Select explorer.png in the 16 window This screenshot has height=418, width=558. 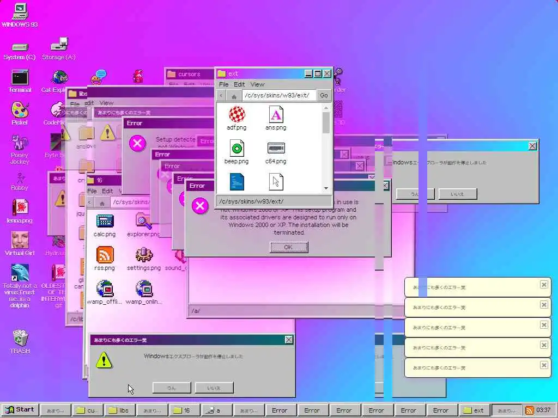[x=143, y=225]
